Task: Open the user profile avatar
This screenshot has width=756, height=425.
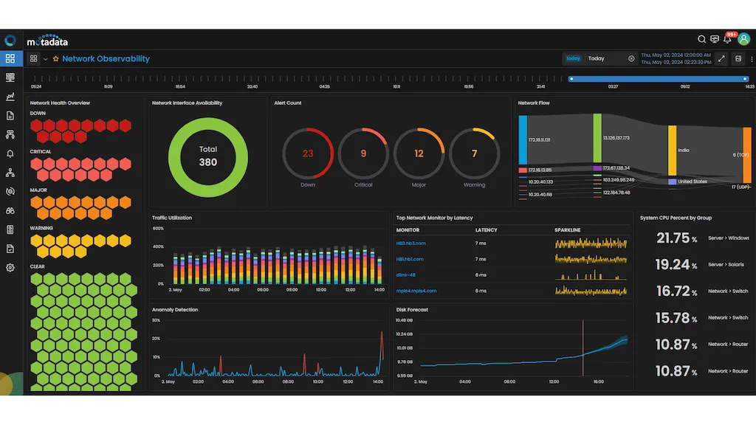Action: [744, 39]
